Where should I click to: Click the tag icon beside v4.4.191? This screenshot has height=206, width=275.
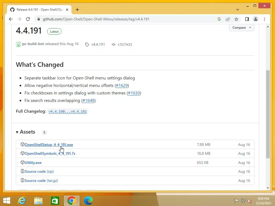pos(87,45)
